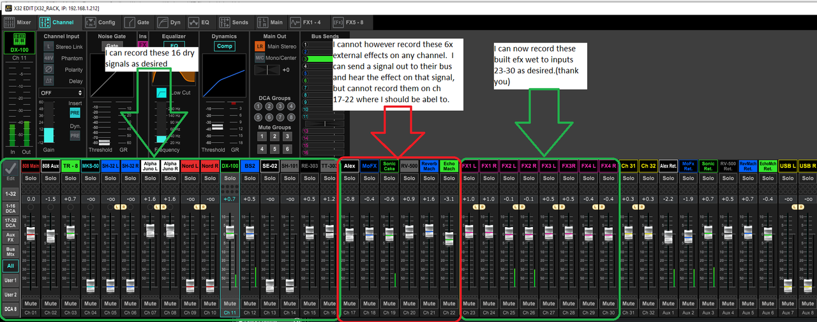Toggle the 48V Phantom power icon
817x322 pixels.
click(x=48, y=58)
